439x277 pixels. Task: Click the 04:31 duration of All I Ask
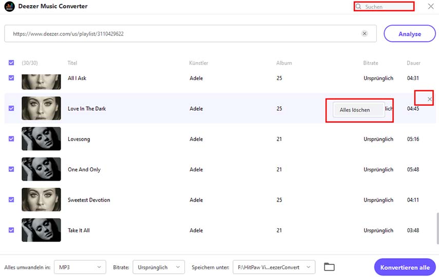coord(413,78)
